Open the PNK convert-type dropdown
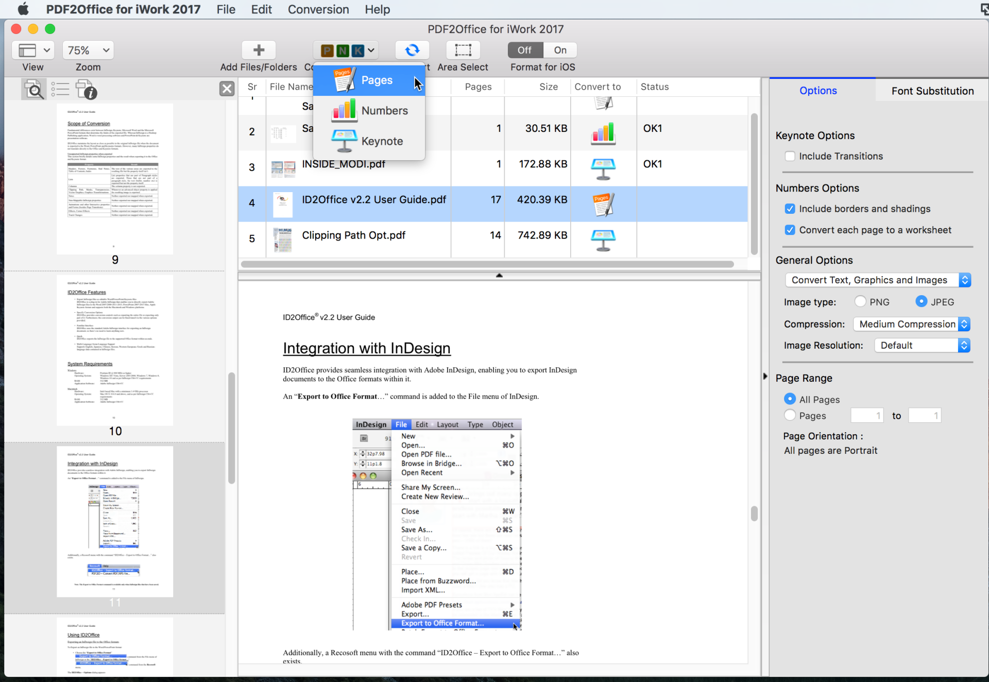989x682 pixels. [x=346, y=50]
